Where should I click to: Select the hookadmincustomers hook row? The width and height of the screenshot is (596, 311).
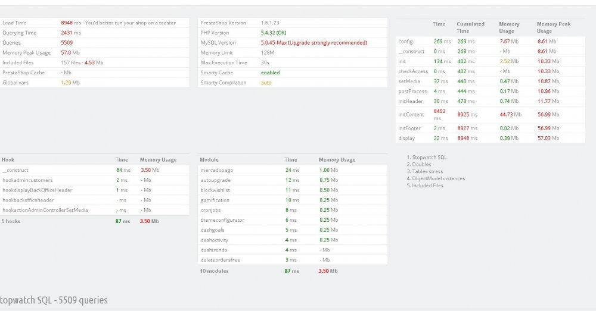pyautogui.click(x=27, y=180)
